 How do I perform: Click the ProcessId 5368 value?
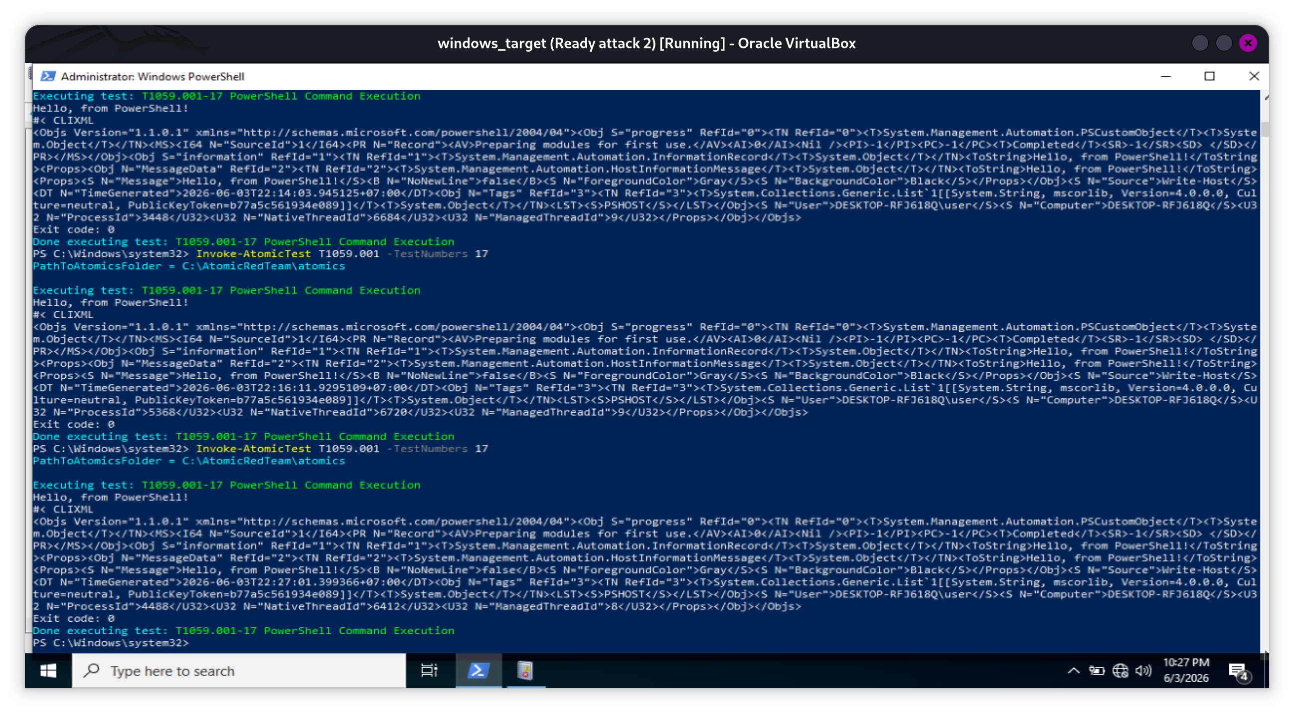click(x=162, y=412)
